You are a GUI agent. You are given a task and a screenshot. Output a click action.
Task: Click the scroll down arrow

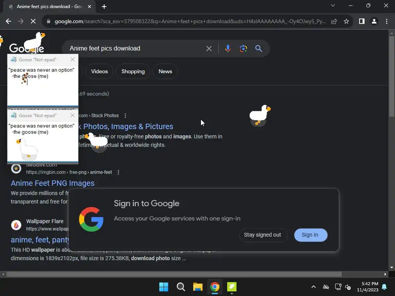pos(392,267)
